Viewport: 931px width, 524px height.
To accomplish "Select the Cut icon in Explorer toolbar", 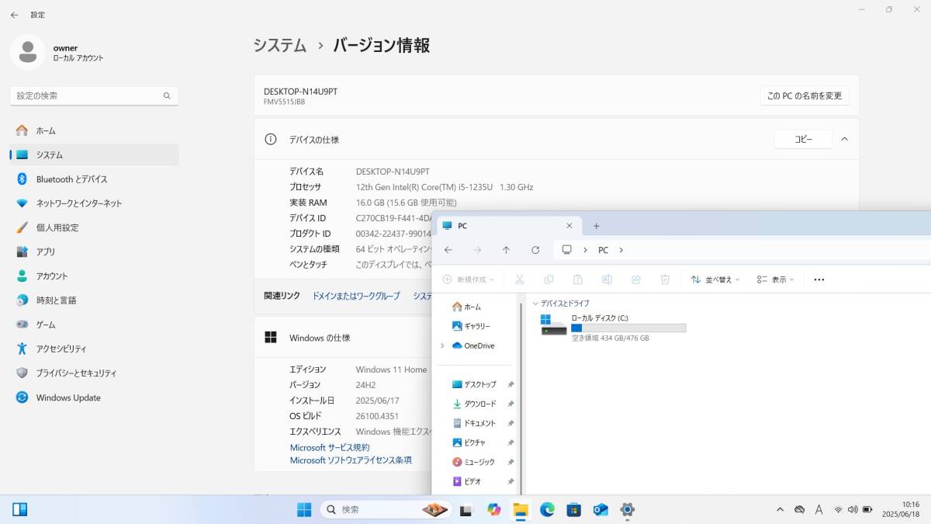I will [520, 279].
